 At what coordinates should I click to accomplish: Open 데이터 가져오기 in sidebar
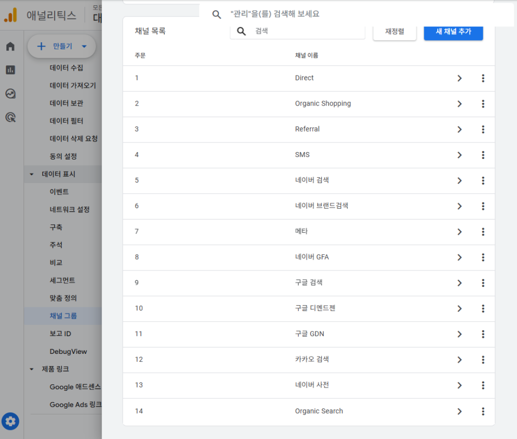[73, 86]
